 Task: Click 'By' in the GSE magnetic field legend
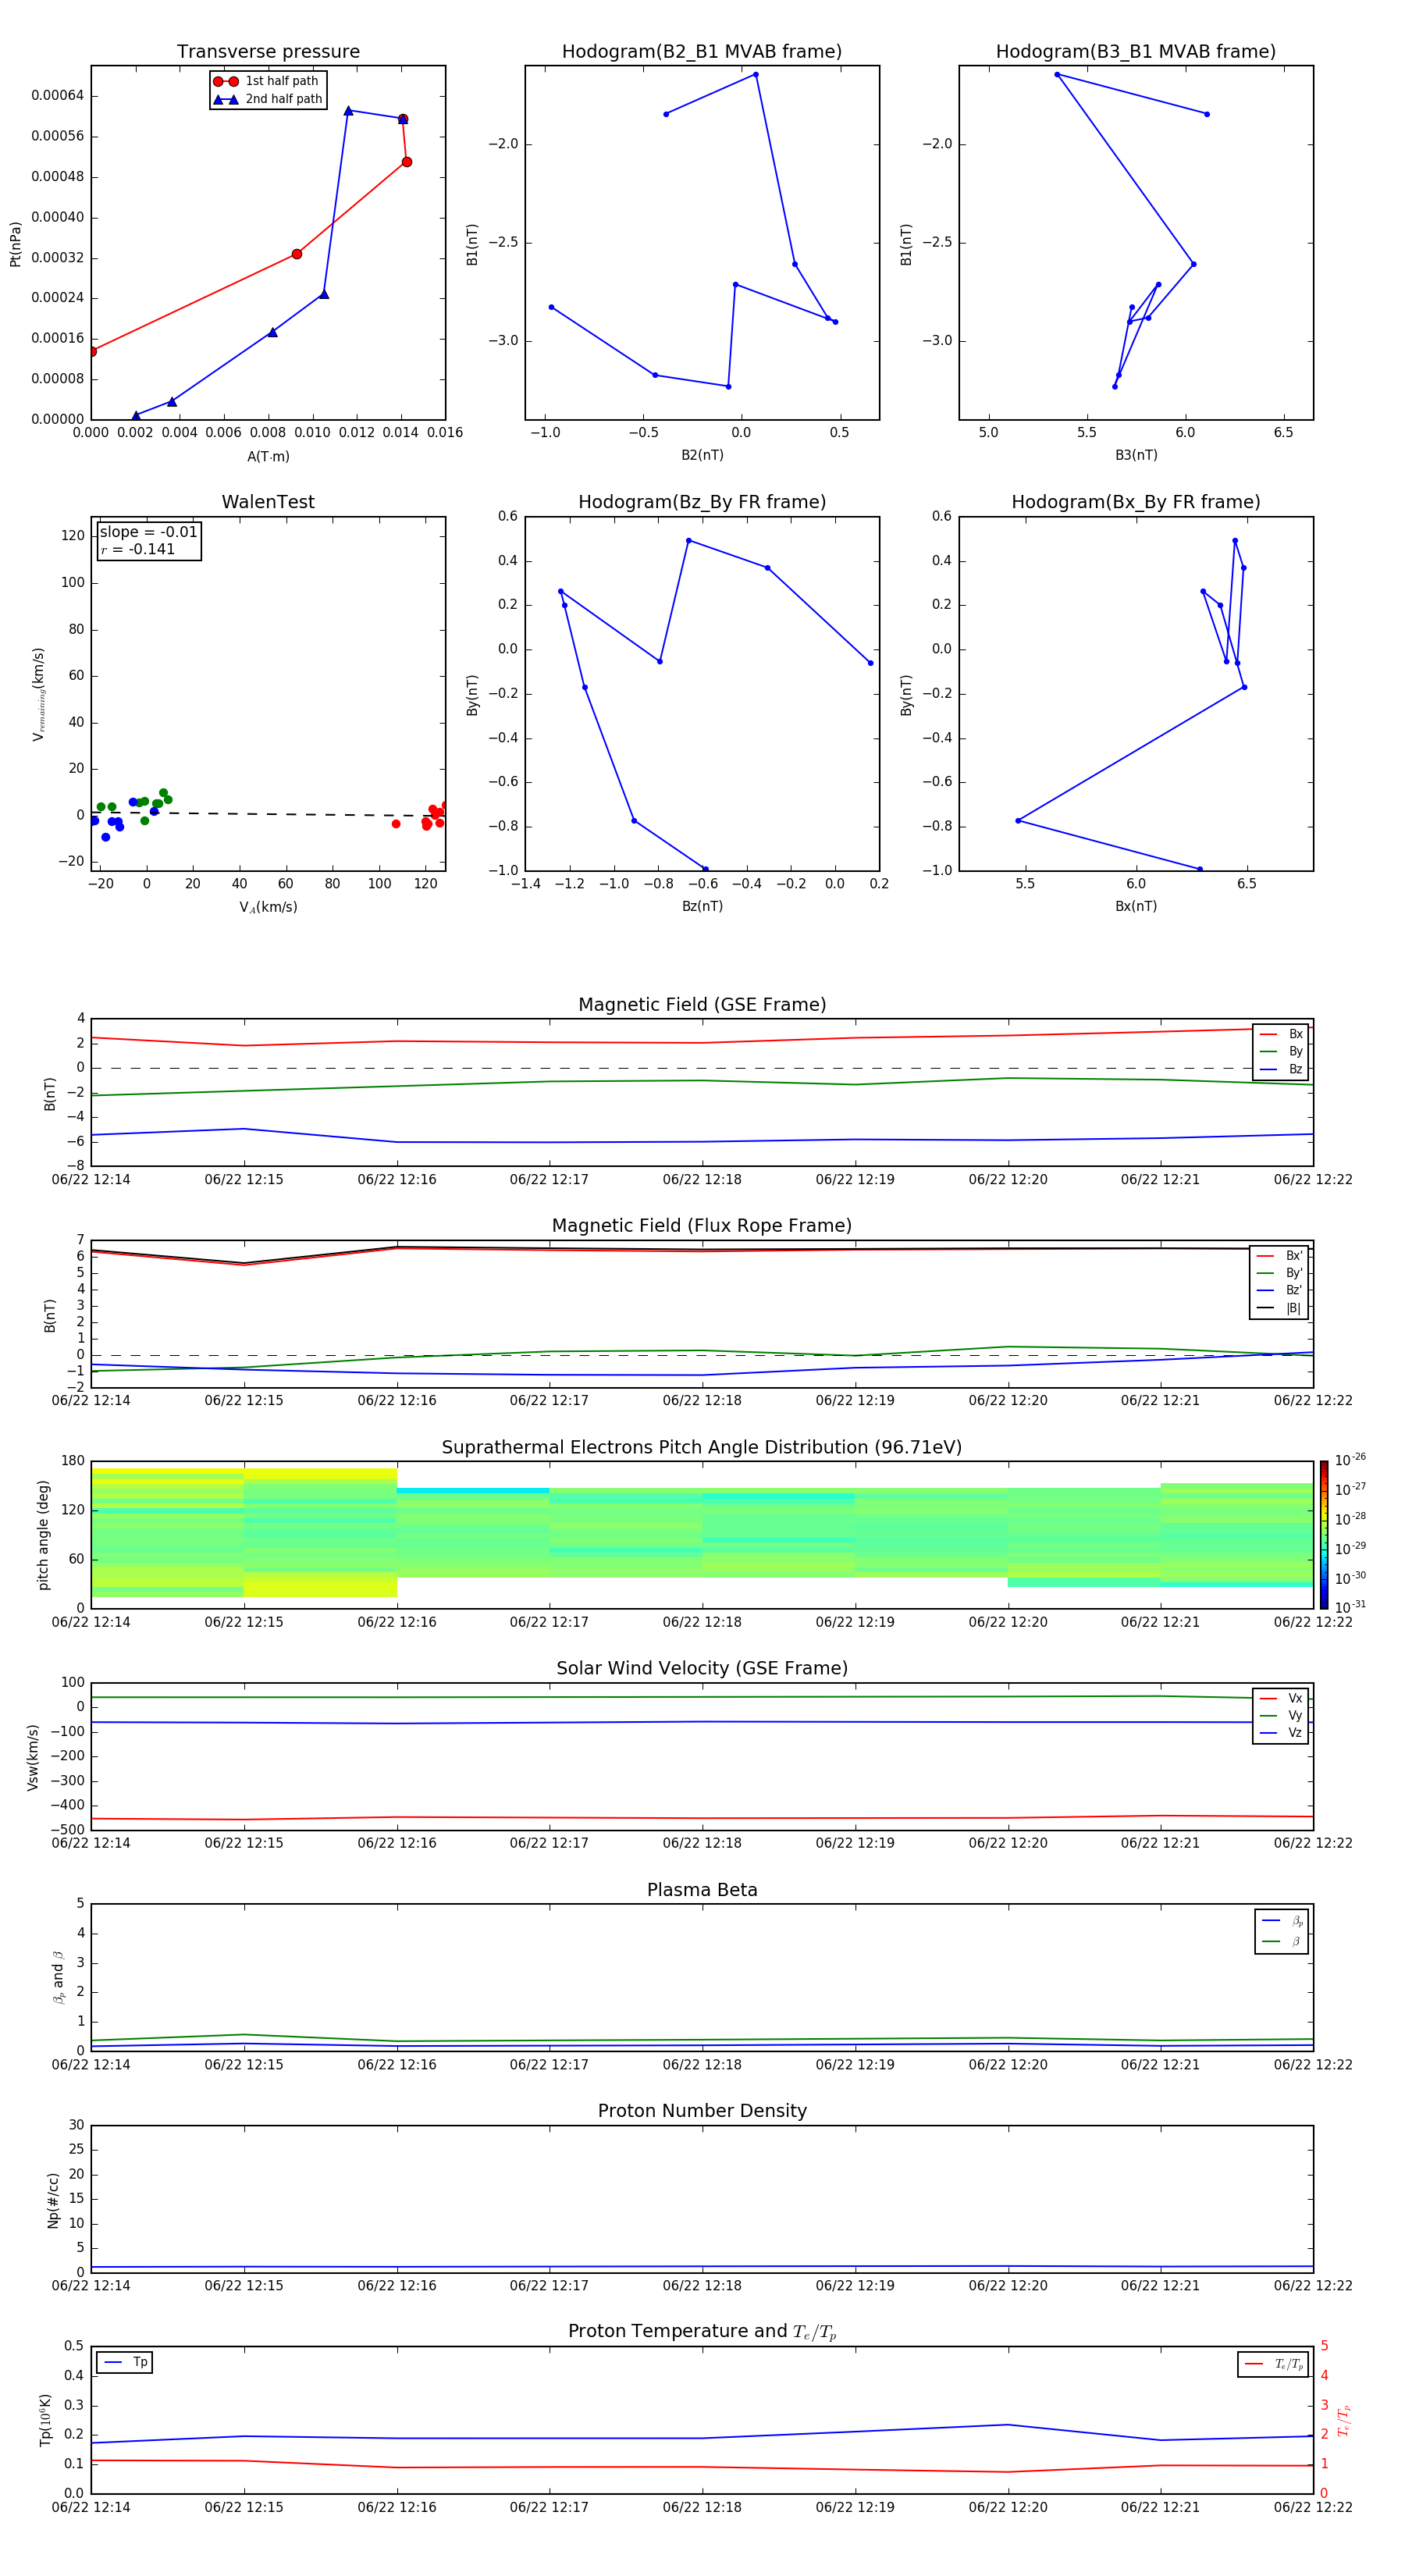(x=1281, y=1052)
